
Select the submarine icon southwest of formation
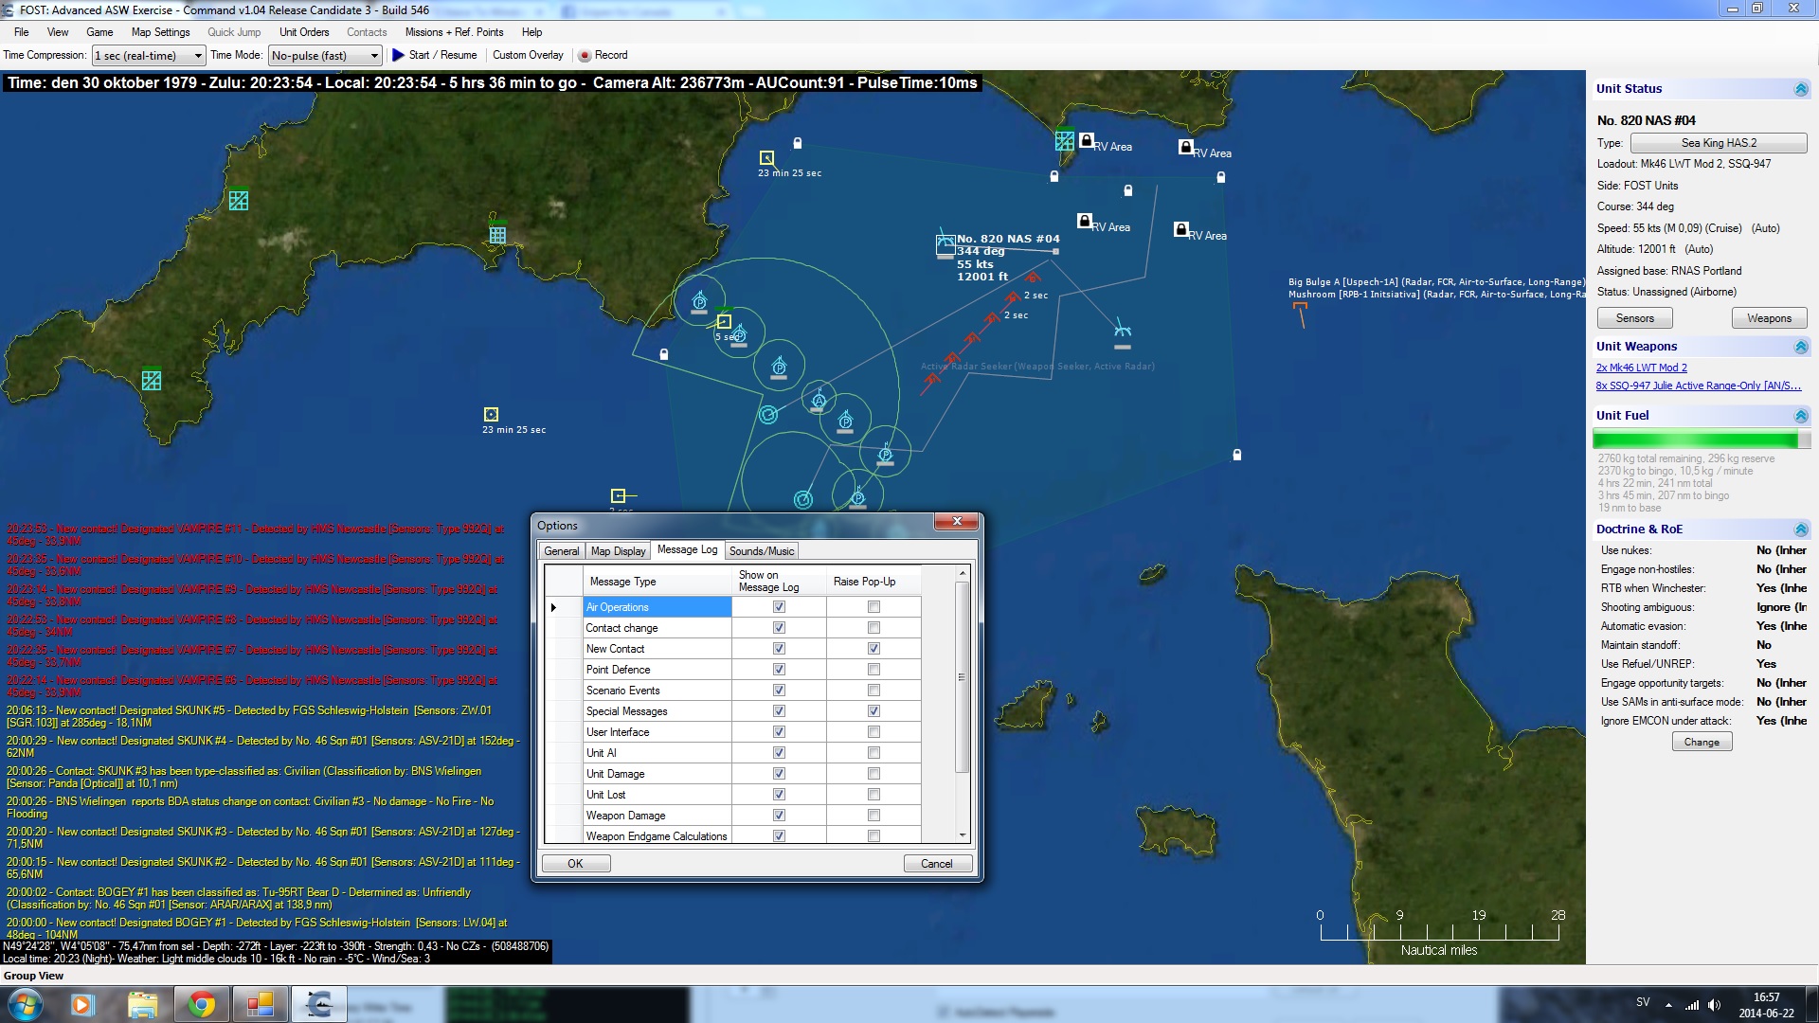(x=768, y=415)
